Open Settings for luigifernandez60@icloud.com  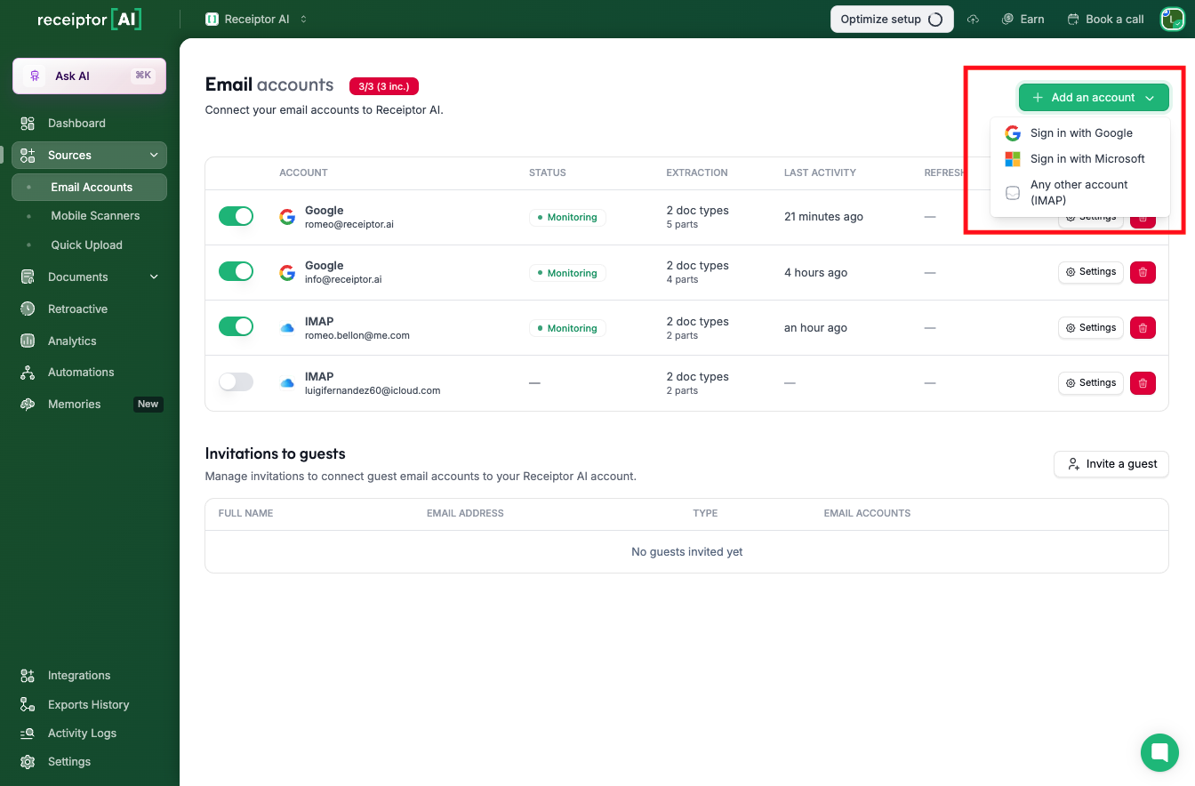tap(1091, 383)
